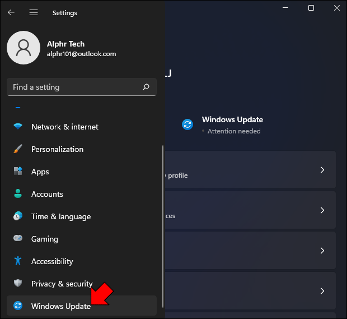Click the Apps icon in sidebar
This screenshot has width=347, height=319.
click(x=18, y=171)
